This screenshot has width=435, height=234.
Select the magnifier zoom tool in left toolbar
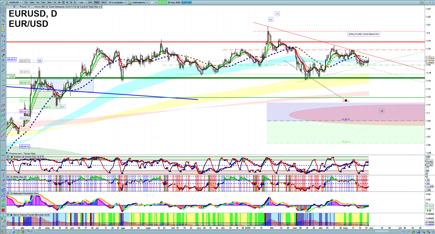pos(3,15)
